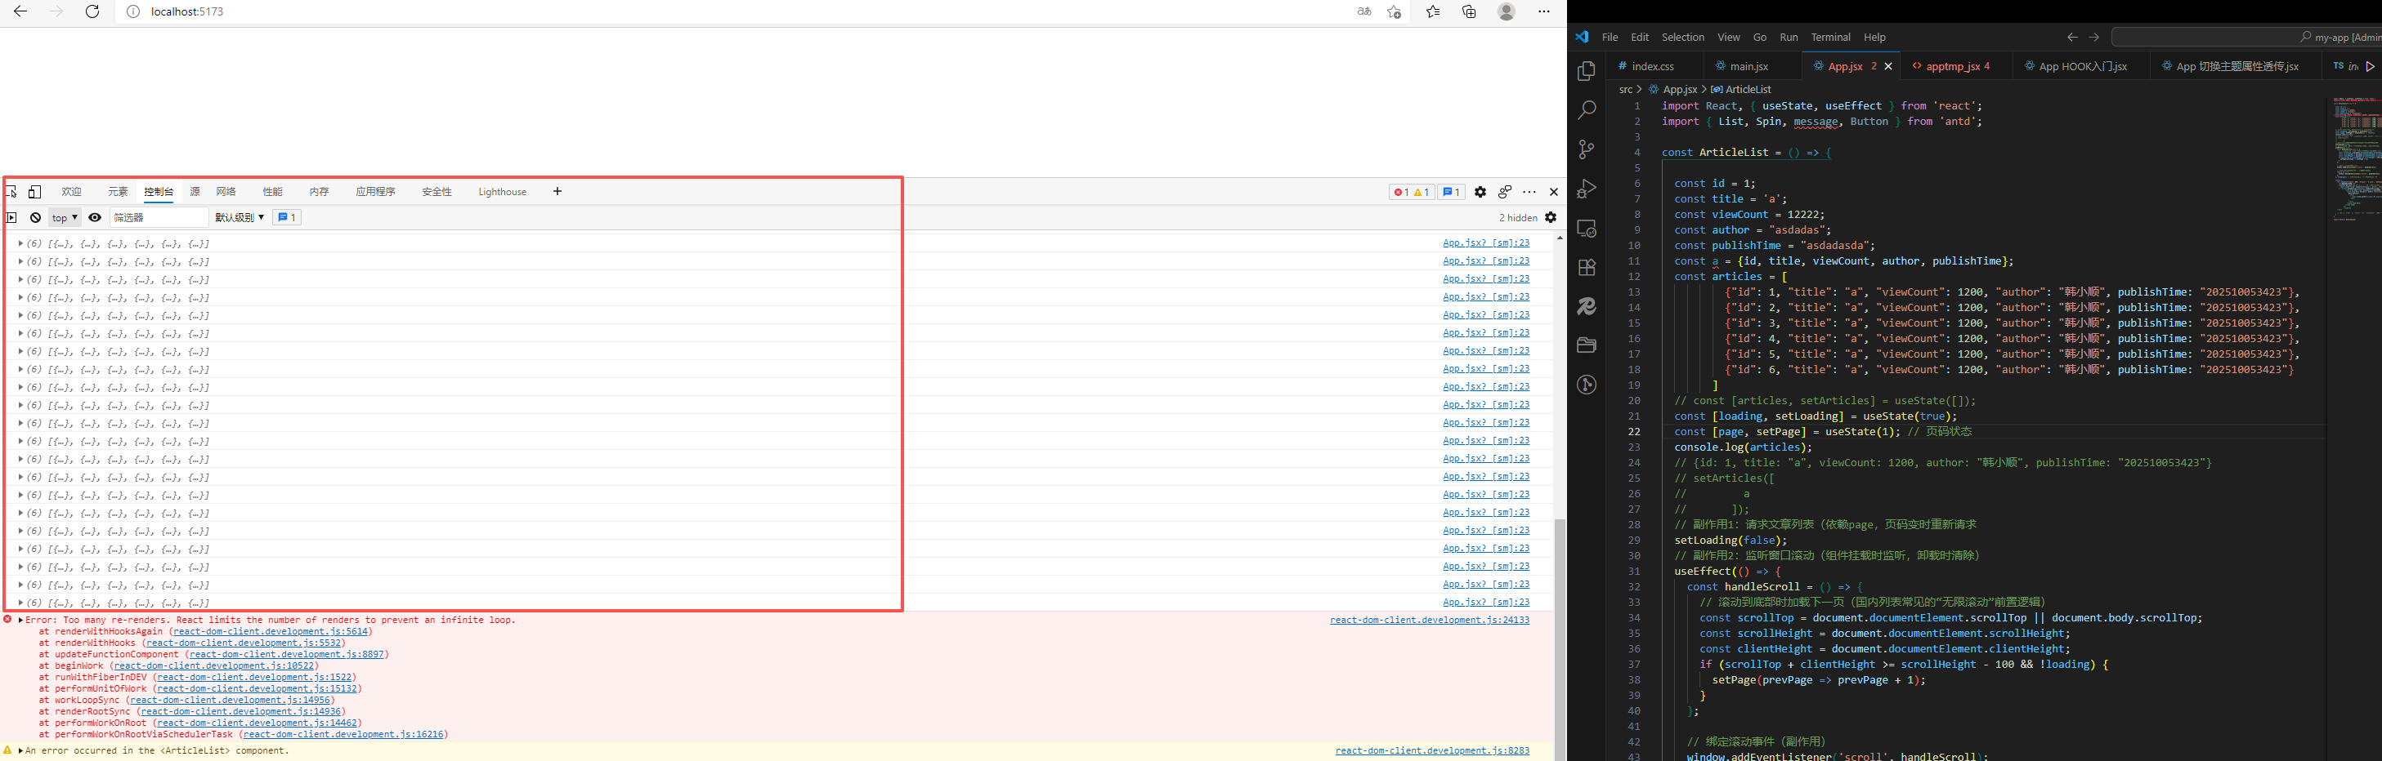
Task: Open VS Code Extensions view
Action: pyautogui.click(x=1587, y=267)
